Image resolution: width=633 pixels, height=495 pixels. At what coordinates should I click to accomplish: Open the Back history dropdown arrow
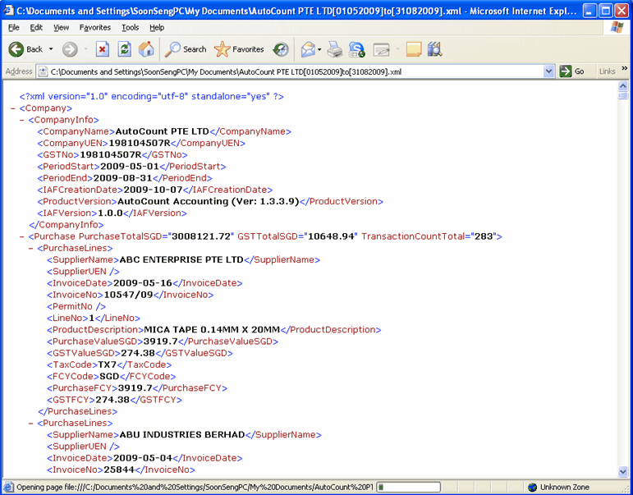point(51,49)
